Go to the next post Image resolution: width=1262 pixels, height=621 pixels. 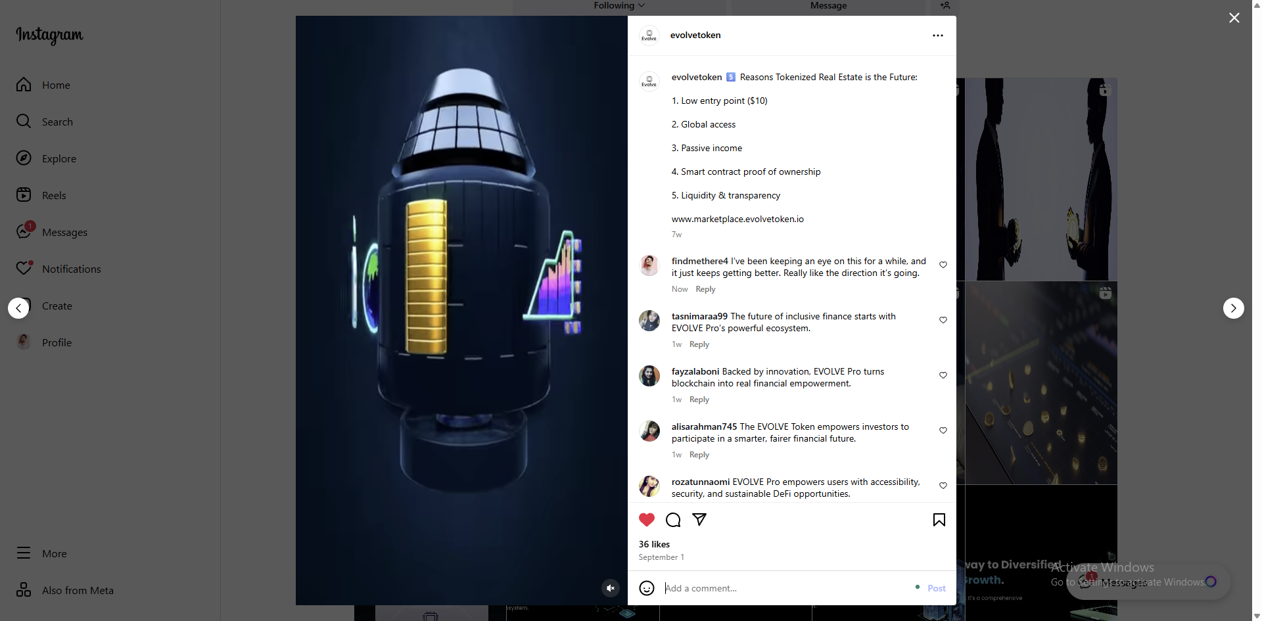1234,308
